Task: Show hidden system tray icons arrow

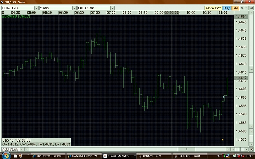Action: (x=218, y=156)
